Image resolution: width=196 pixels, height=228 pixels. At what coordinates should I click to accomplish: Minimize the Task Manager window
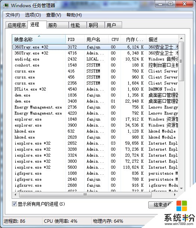pos(161,4)
